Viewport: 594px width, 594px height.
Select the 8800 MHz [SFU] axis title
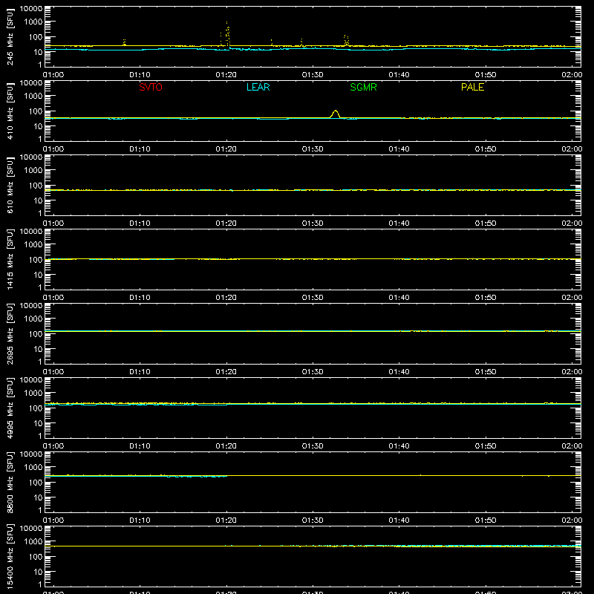pyautogui.click(x=10, y=482)
